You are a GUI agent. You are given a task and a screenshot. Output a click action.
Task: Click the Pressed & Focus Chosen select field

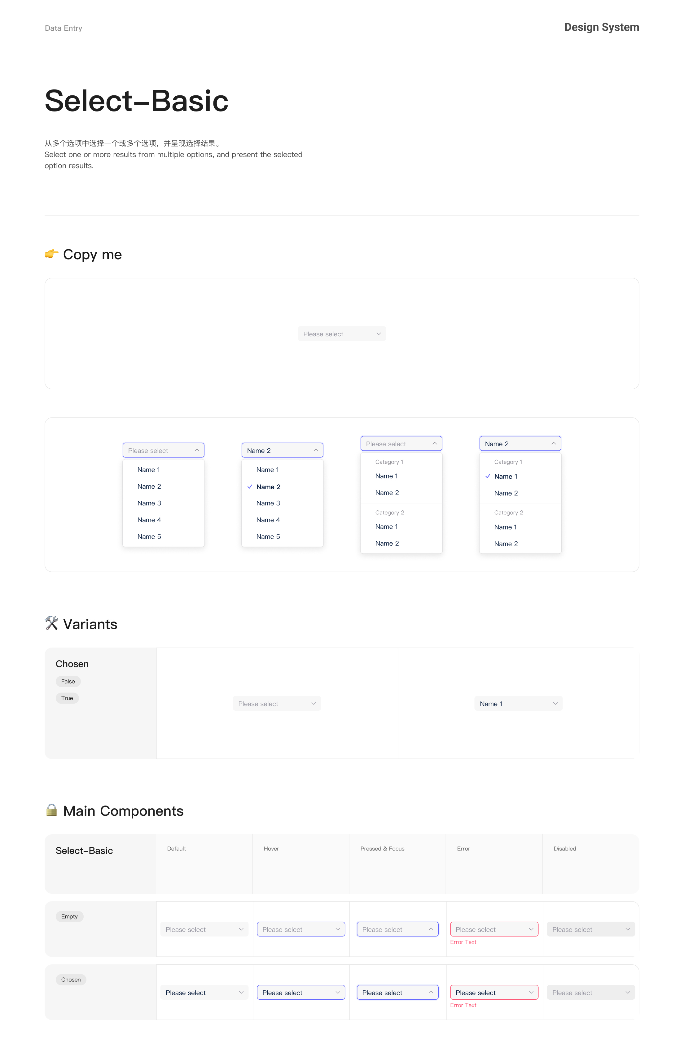397,992
